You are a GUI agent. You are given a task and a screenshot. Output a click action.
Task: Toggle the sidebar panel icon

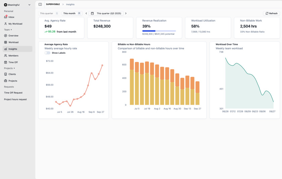(x=40, y=4)
